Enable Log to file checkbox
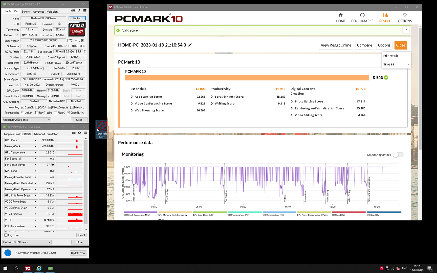This screenshot has width=437, height=273. pos(6,235)
